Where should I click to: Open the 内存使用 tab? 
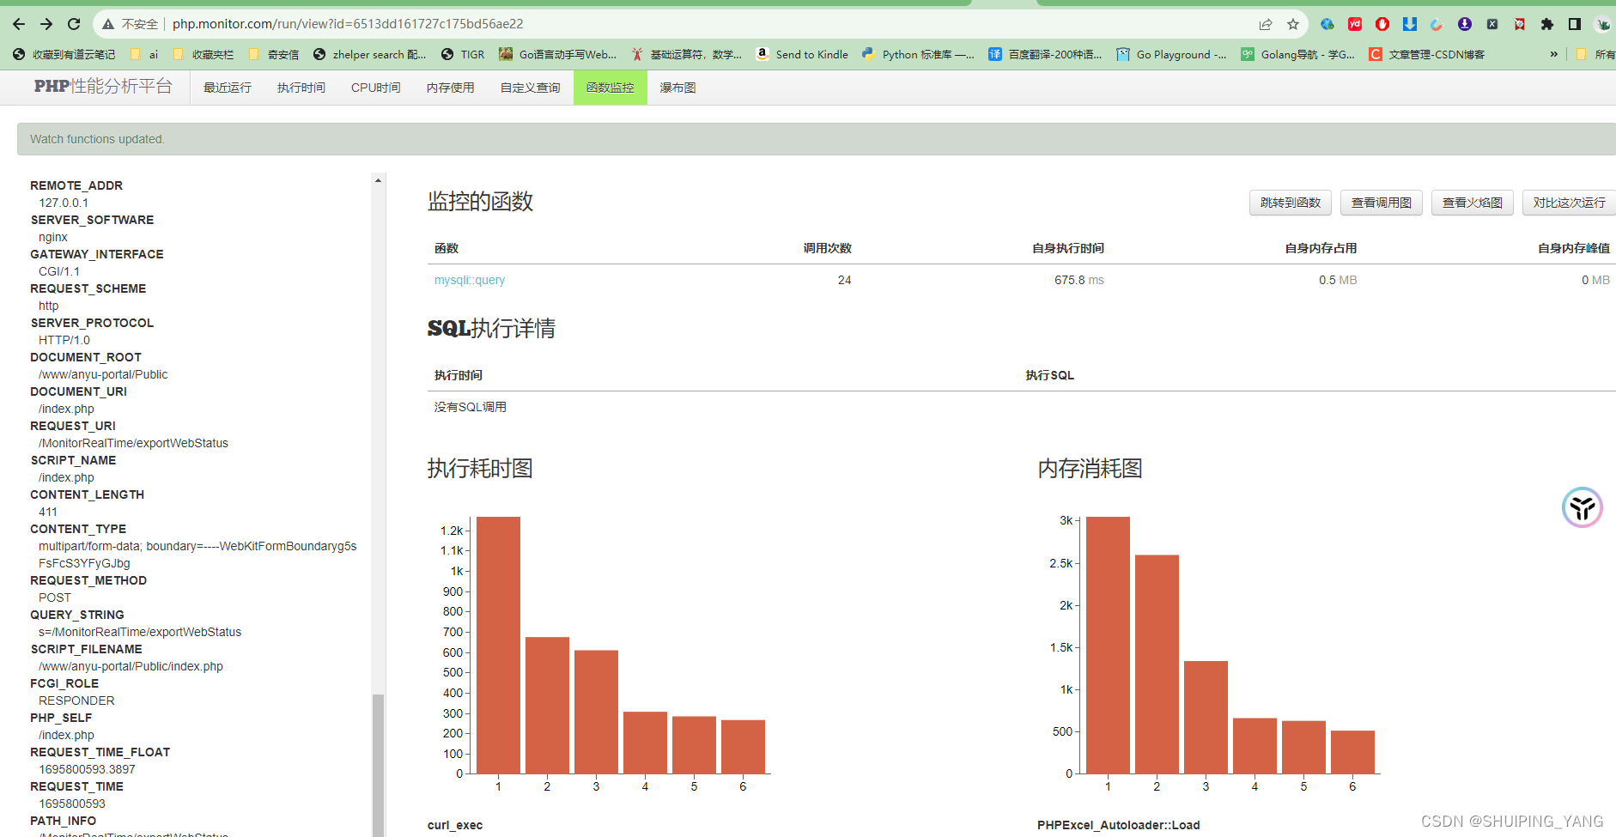(451, 88)
